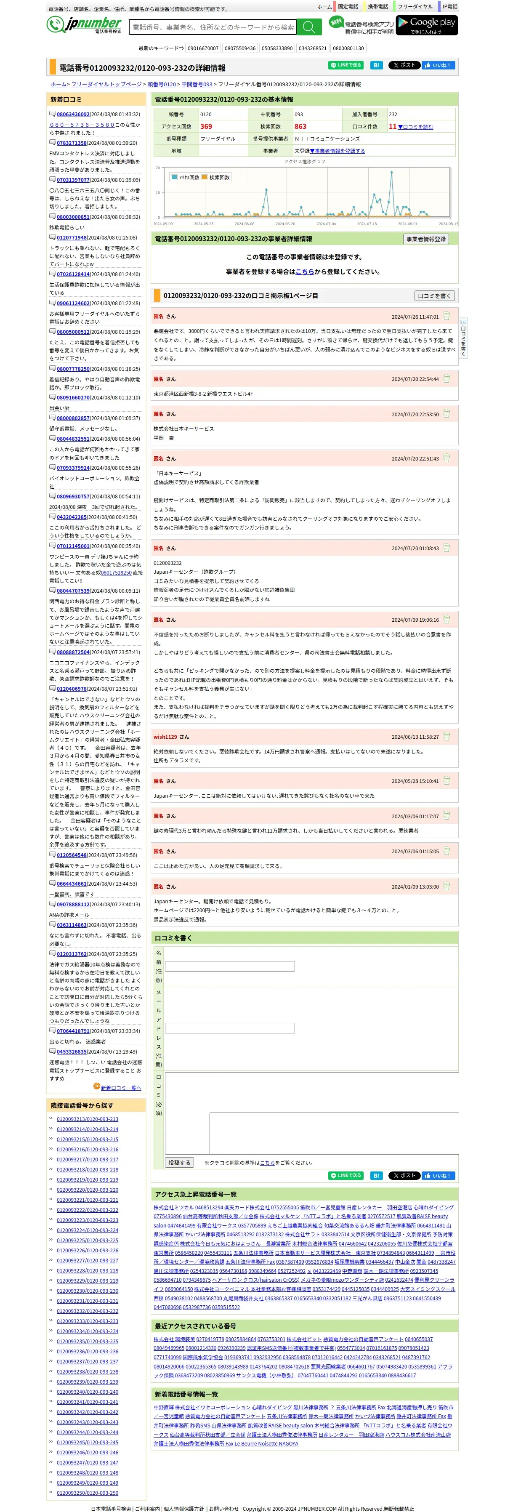Open 株式会社ミツカル in access ranking list
The image size is (505, 1512).
174,1207
